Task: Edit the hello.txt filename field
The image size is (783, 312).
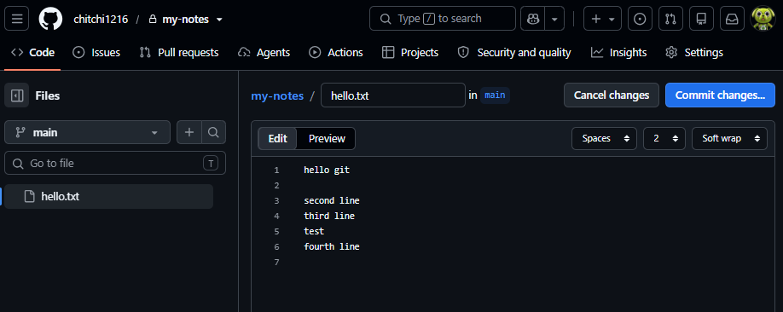Action: click(x=393, y=95)
